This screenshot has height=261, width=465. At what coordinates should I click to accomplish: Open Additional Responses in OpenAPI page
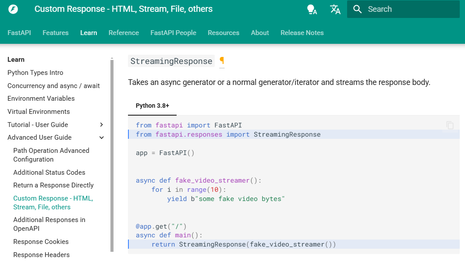tap(49, 224)
